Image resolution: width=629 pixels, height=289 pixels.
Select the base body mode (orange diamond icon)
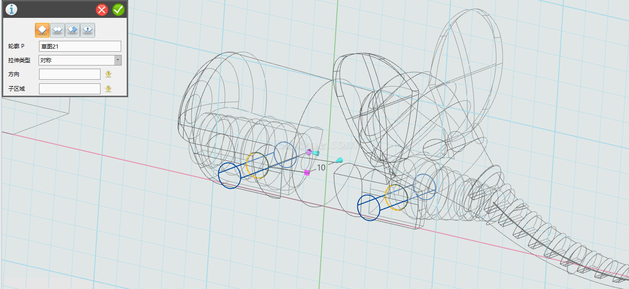(x=42, y=30)
